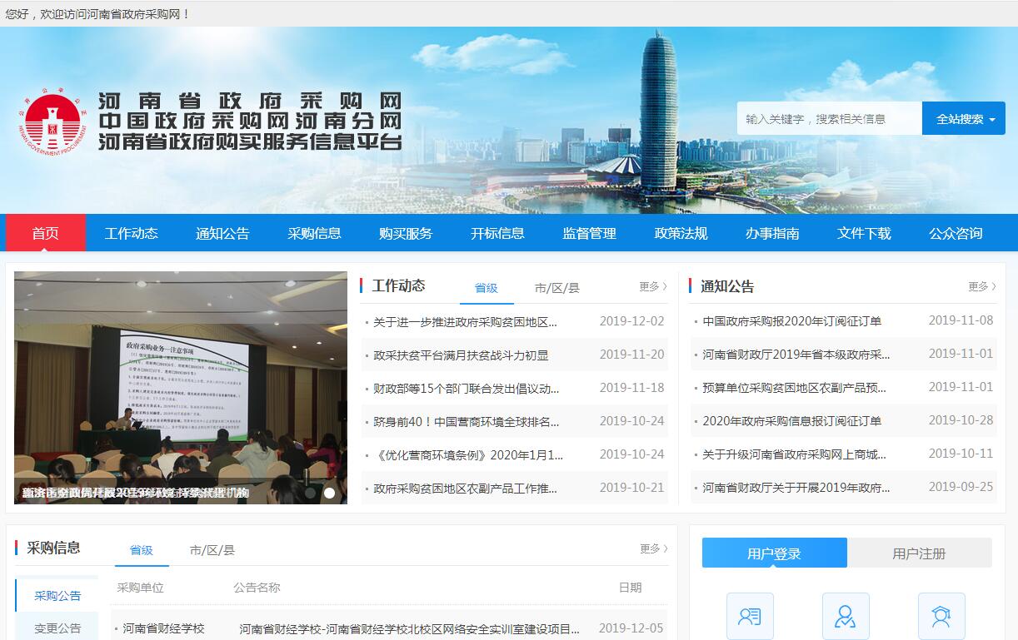Select the gray inactive carousel dot
The width and height of the screenshot is (1018, 640).
(310, 493)
